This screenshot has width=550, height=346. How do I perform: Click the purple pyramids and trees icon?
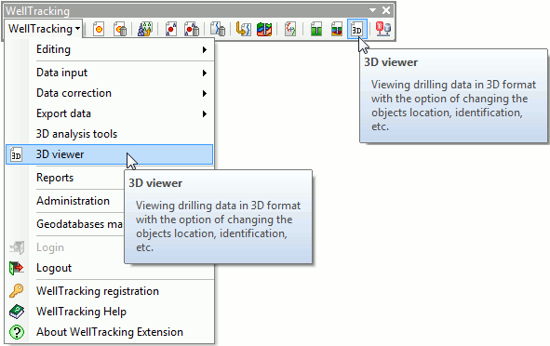(x=145, y=29)
